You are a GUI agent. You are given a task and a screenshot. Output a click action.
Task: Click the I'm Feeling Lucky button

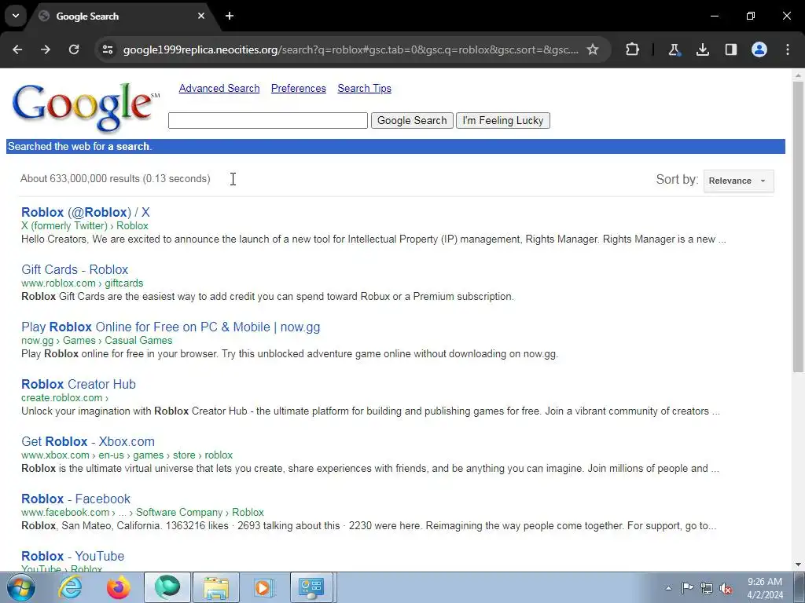(x=502, y=120)
